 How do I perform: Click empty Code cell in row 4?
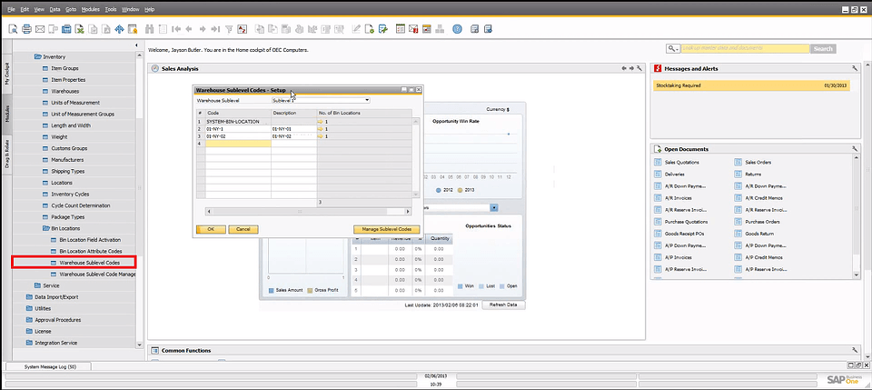coord(238,143)
